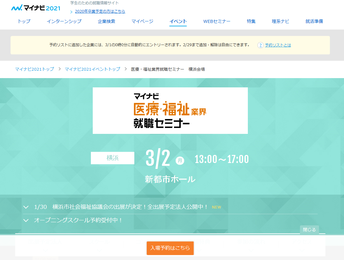Open the 就活準備 navigation item
The height and width of the screenshot is (260, 344).
(314, 21)
